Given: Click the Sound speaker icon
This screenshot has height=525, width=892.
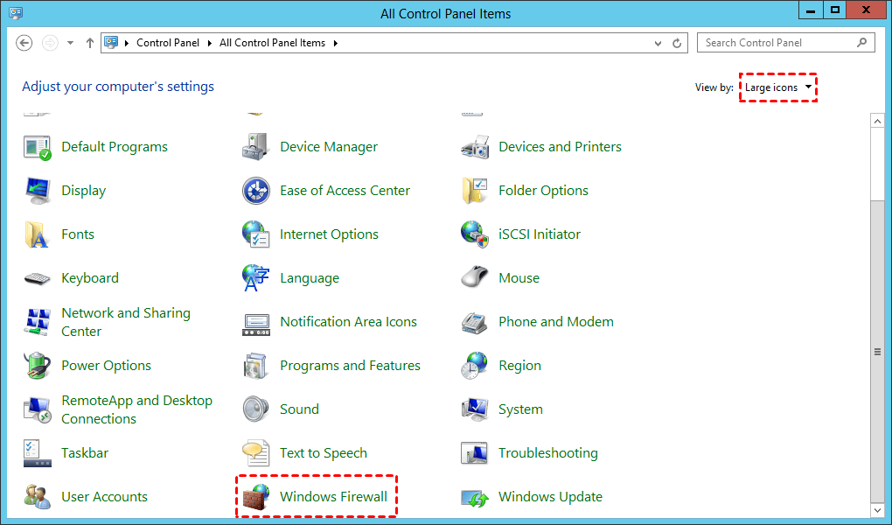Looking at the screenshot, I should tap(255, 409).
